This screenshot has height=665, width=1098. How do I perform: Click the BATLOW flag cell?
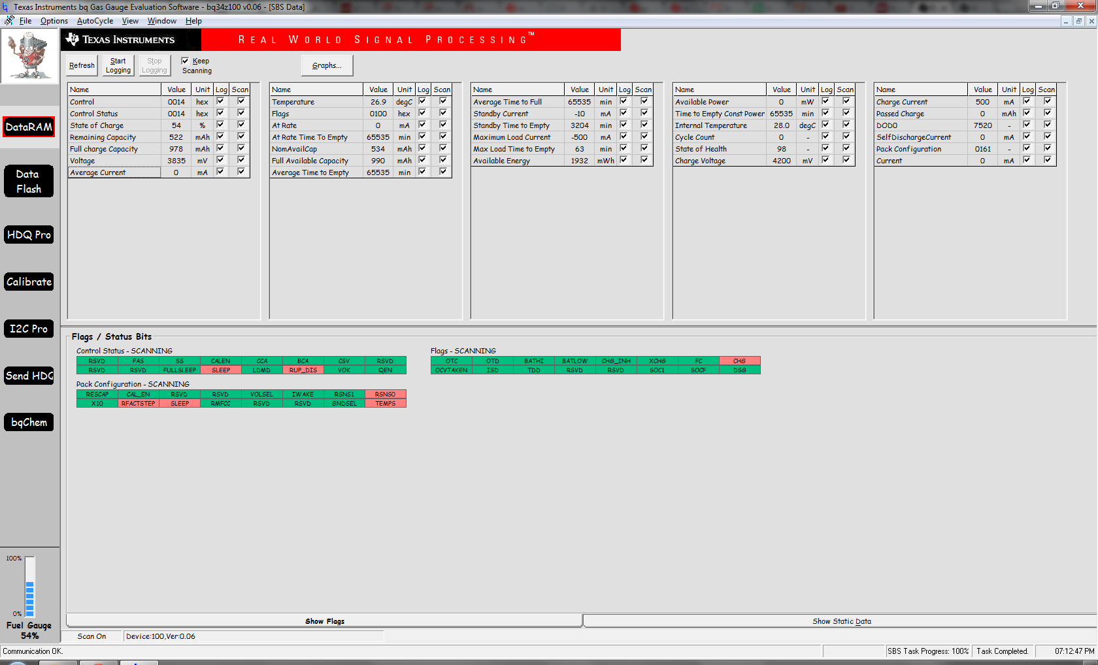[x=575, y=361]
